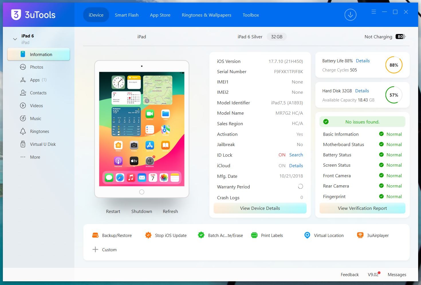Click the Batch Activate/Erase icon
This screenshot has height=285, width=421.
point(201,235)
